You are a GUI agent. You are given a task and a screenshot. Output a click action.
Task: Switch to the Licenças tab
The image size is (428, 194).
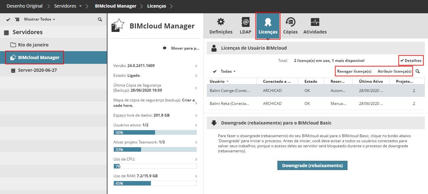pos(268,26)
